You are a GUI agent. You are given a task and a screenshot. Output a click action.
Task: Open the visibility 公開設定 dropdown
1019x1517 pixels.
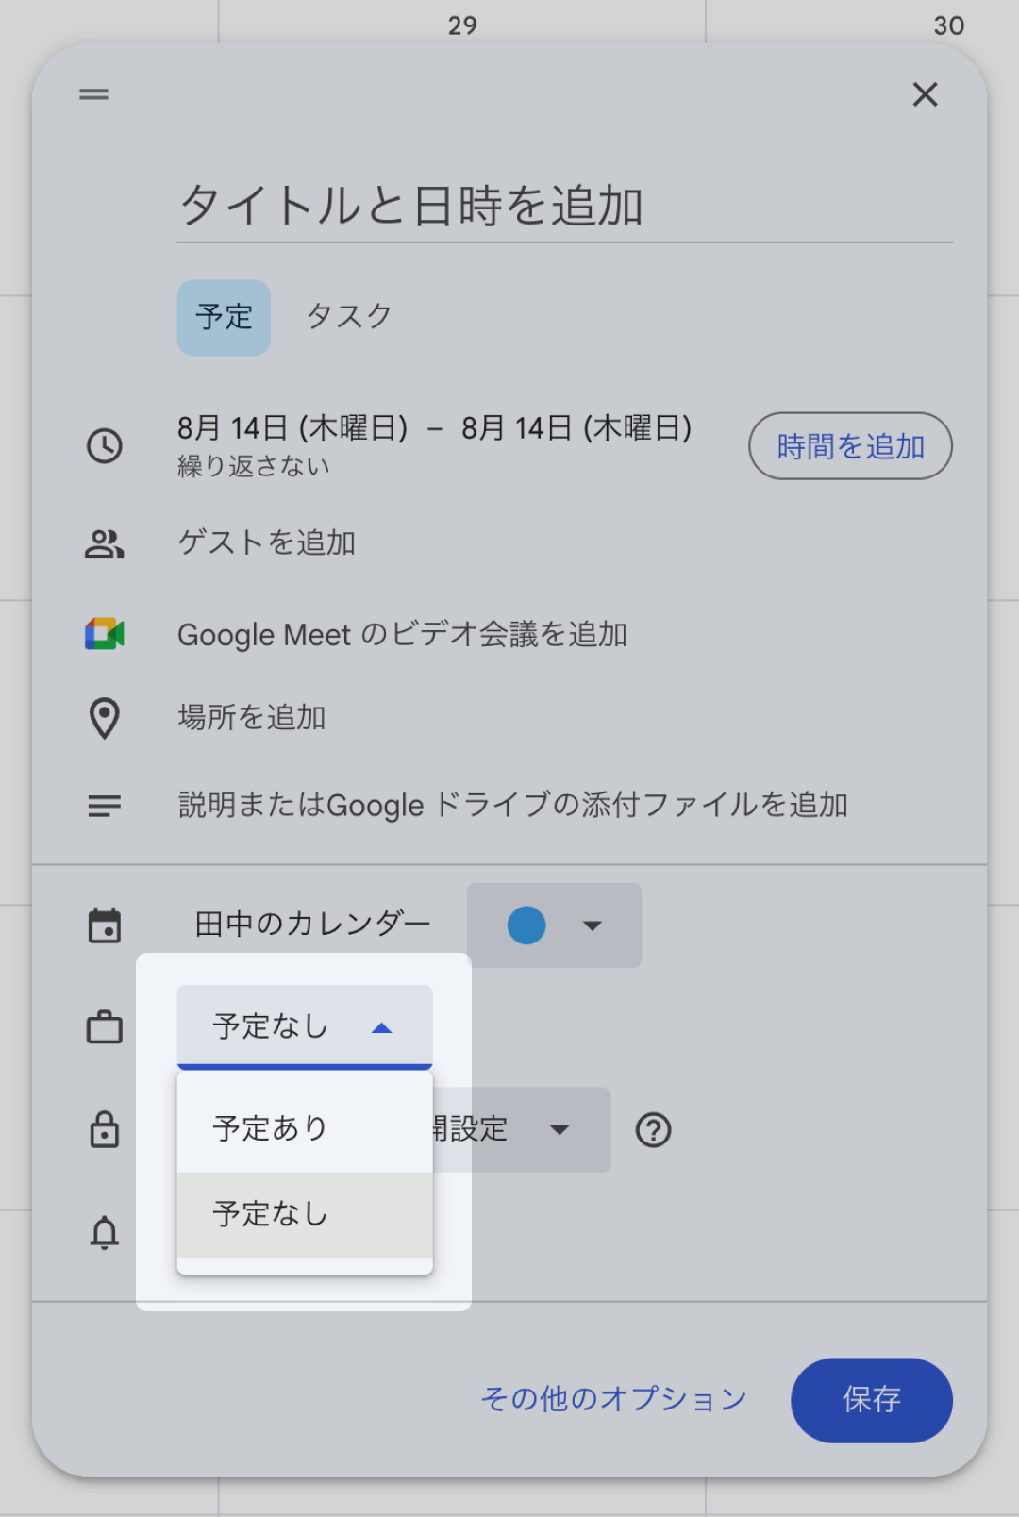[560, 1129]
